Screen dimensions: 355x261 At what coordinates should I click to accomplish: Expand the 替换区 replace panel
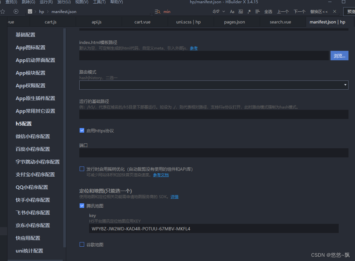tap(319, 11)
